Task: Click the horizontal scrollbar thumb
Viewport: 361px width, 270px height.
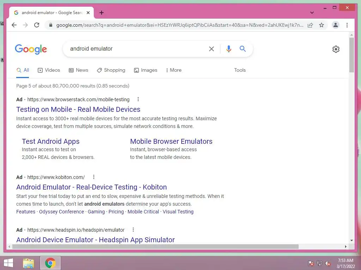Action: [x=155, y=246]
